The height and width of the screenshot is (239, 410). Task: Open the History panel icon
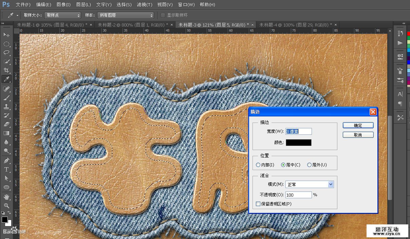(x=400, y=33)
